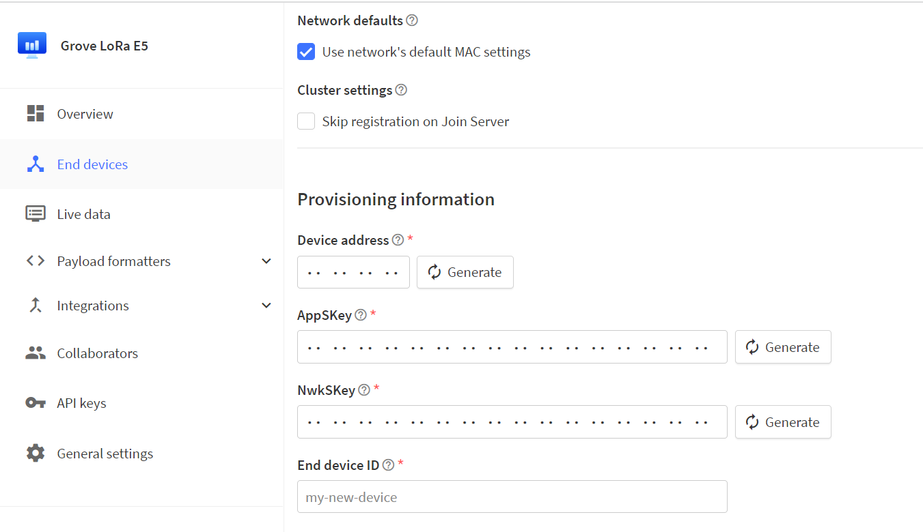Open the Network defaults help tooltip
The image size is (923, 532).
[x=411, y=20]
